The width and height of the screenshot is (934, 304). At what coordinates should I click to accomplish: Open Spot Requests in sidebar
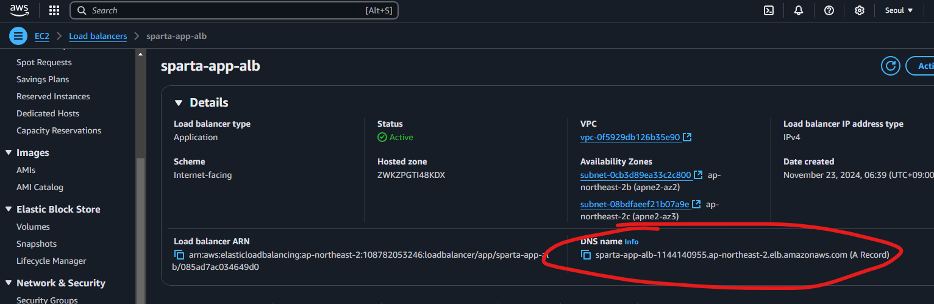(44, 62)
